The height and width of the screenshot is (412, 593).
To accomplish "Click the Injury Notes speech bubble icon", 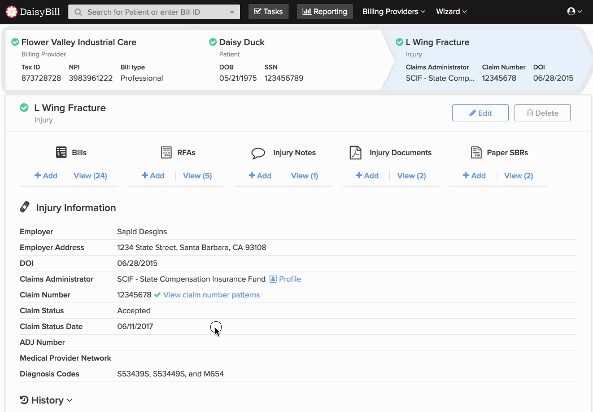I will coord(258,153).
